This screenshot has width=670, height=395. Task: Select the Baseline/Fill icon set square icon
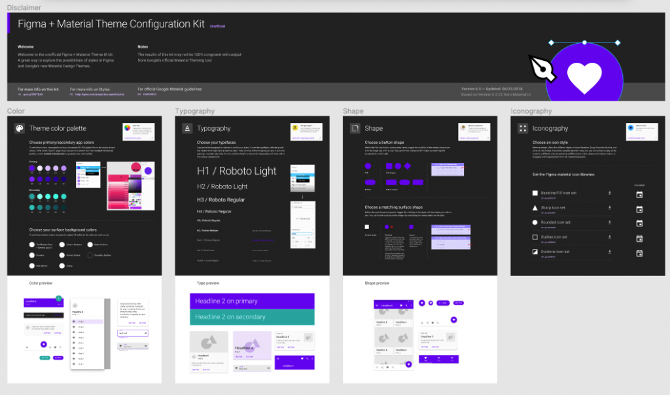pos(535,193)
